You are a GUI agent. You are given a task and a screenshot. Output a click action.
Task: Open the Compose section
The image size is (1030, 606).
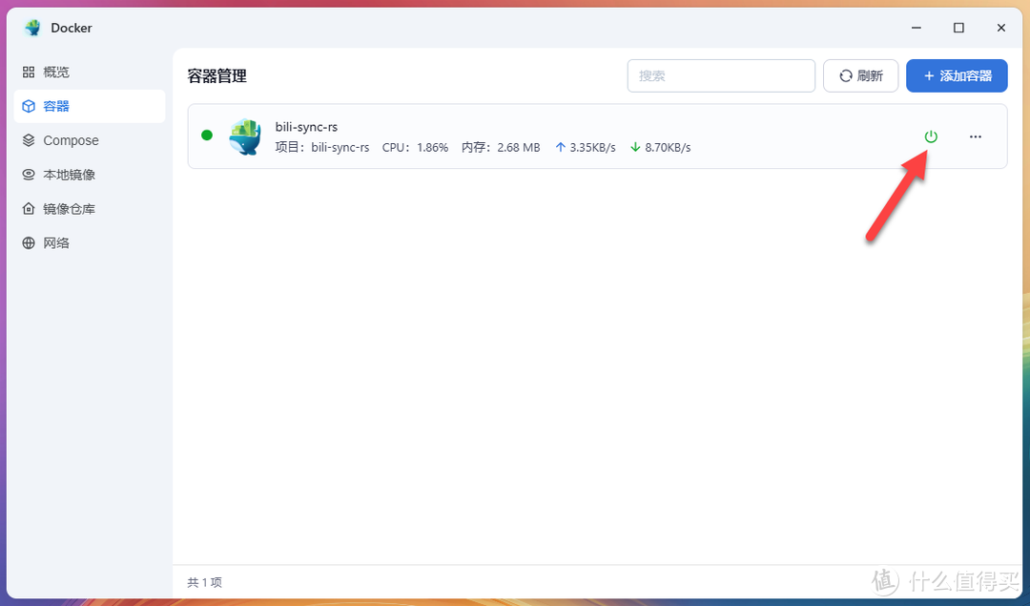(90, 140)
